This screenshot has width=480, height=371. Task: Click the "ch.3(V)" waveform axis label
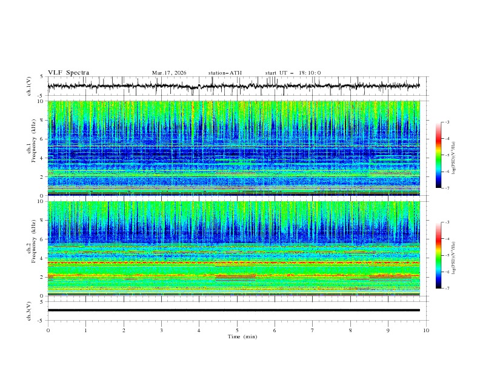(x=29, y=311)
